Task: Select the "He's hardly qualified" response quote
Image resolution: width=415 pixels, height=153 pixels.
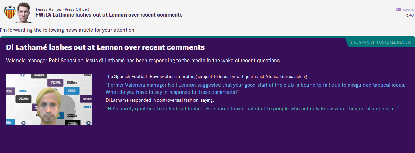Action: tap(252, 108)
